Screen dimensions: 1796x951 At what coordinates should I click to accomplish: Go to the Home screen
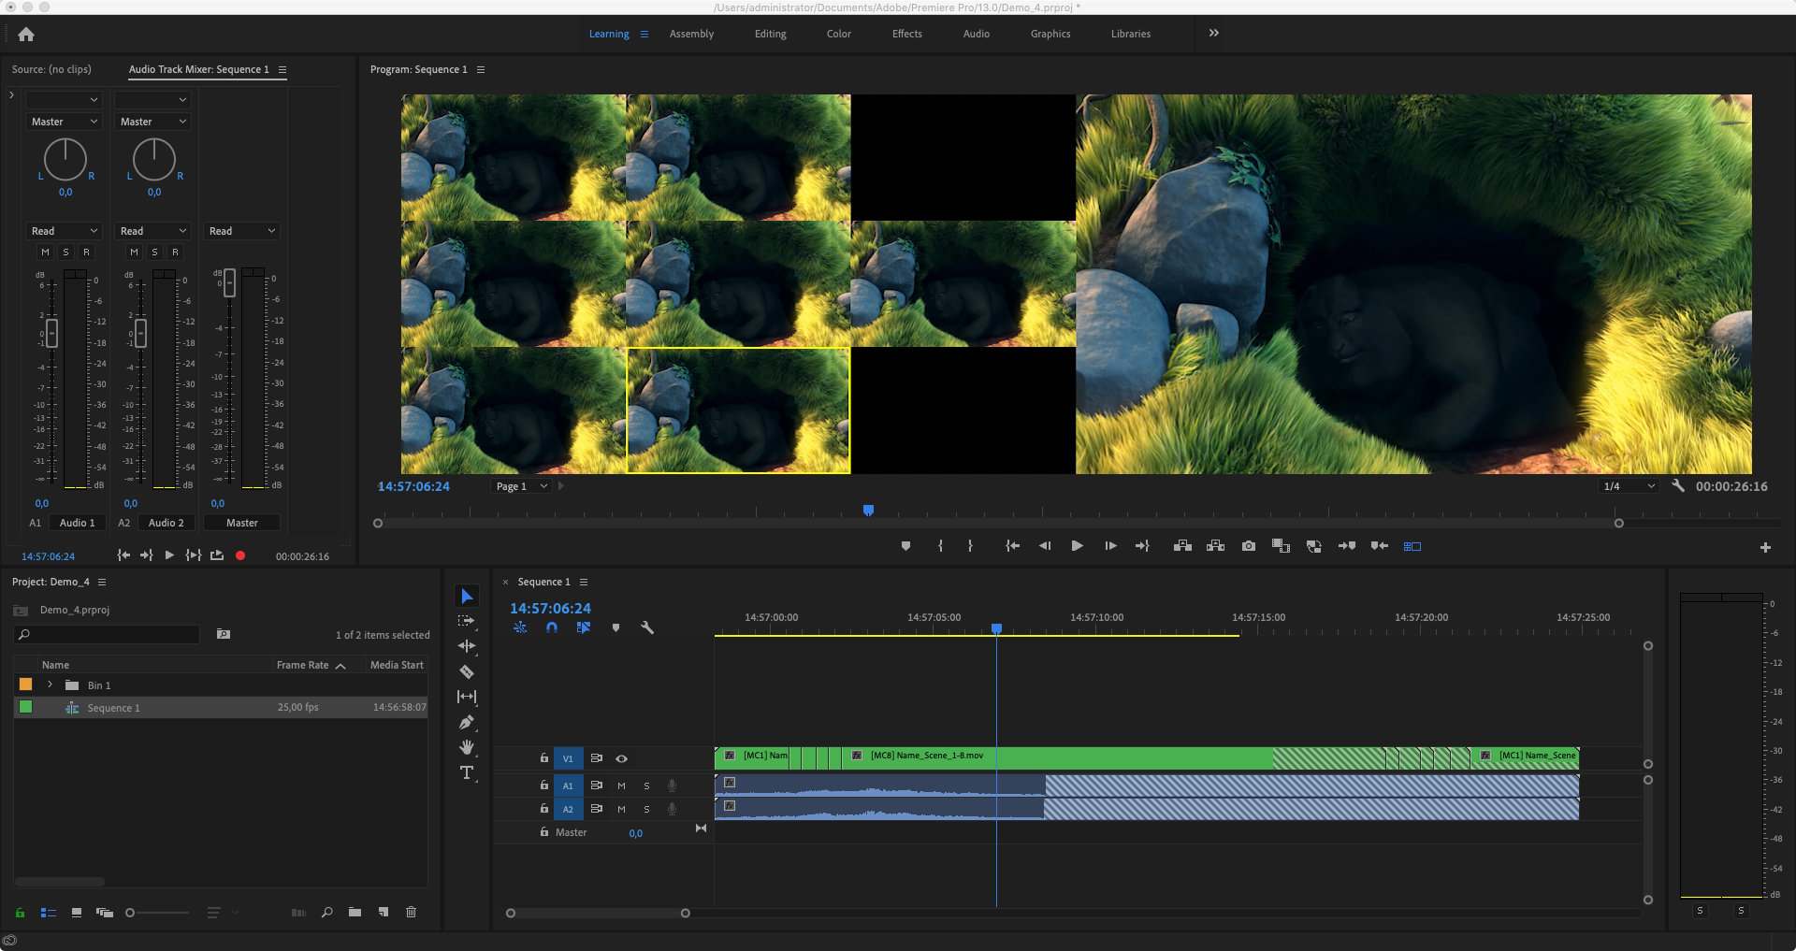click(x=26, y=35)
